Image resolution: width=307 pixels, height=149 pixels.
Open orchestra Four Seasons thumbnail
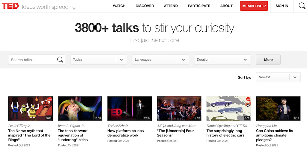179,109
